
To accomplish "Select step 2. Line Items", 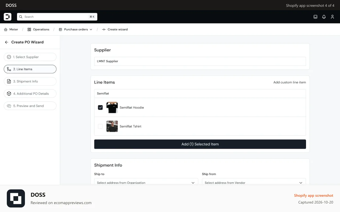I will point(30,69).
